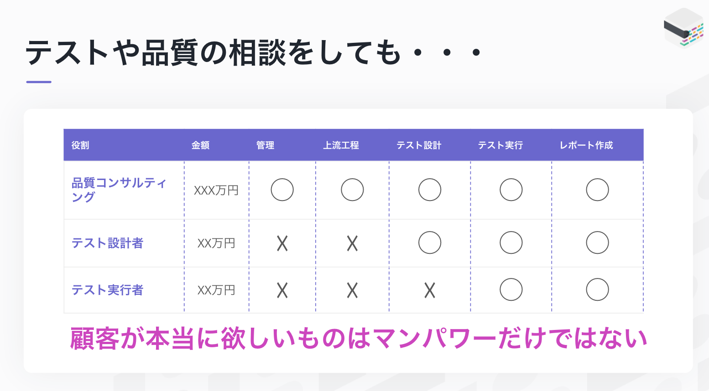The image size is (709, 391).
Task: Click the テスト実行者 row label
Action: [x=107, y=290]
